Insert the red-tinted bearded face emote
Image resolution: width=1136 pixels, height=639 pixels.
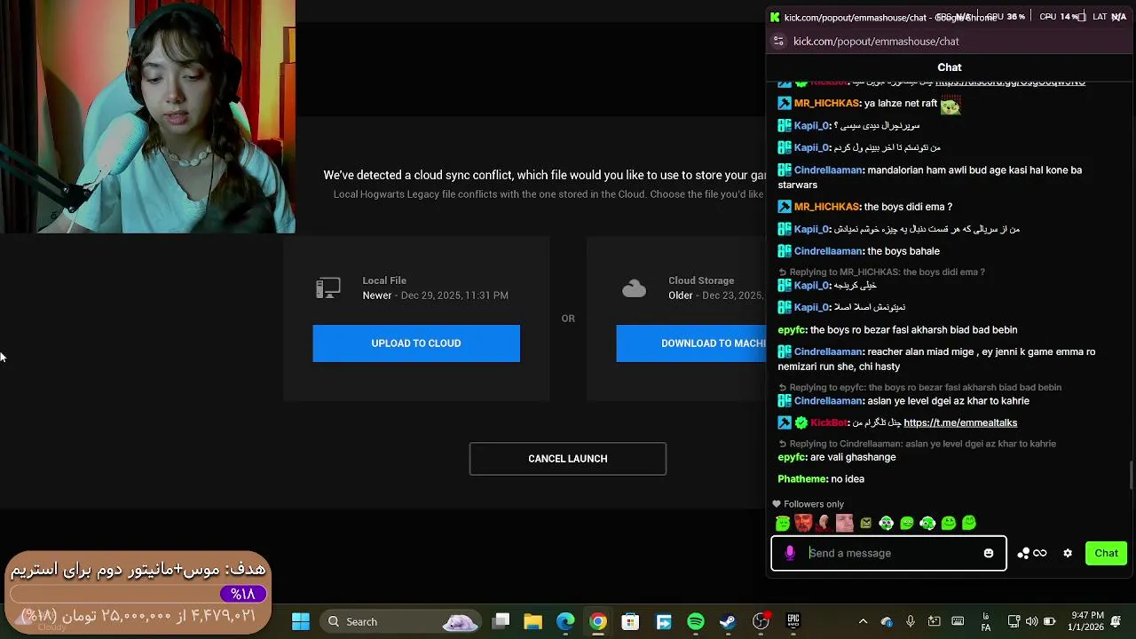coord(803,523)
